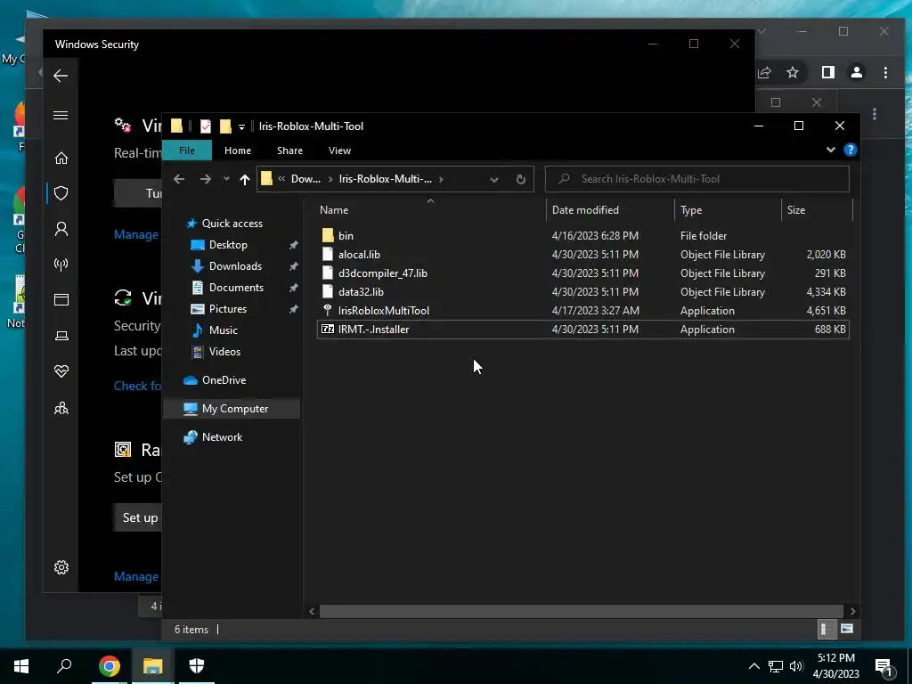This screenshot has height=684, width=912.
Task: Click the File Explorer forward arrow
Action: point(206,179)
